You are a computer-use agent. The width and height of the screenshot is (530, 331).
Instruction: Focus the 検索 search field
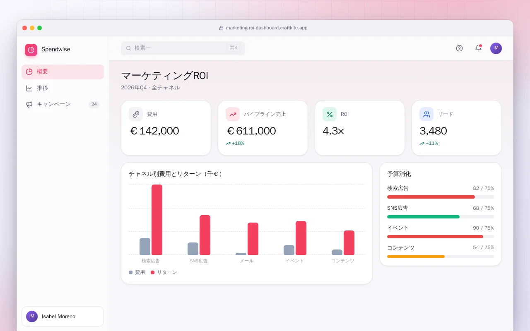click(x=183, y=48)
